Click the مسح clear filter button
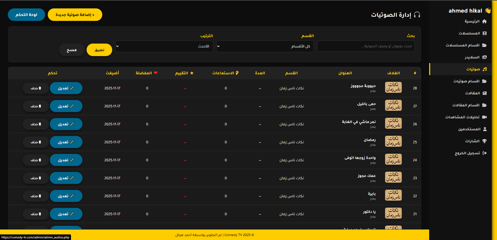This screenshot has width=497, height=240. point(71,50)
